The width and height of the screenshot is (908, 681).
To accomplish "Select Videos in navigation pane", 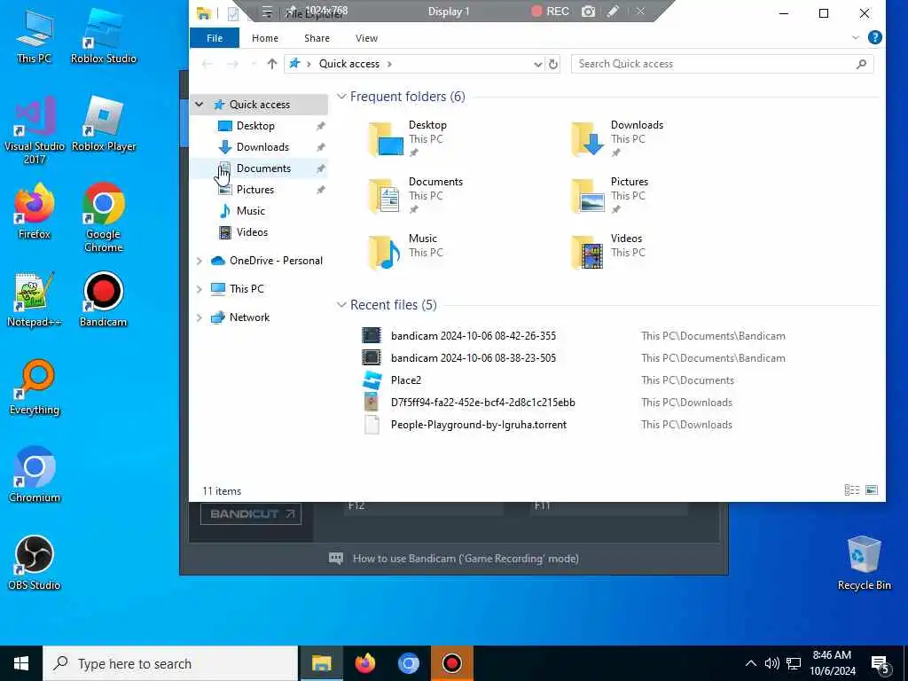I will click(x=252, y=232).
